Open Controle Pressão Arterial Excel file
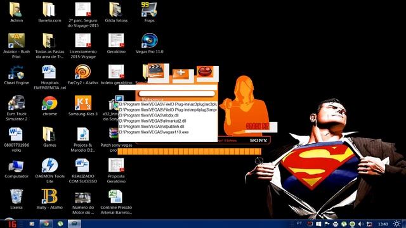 point(116,201)
